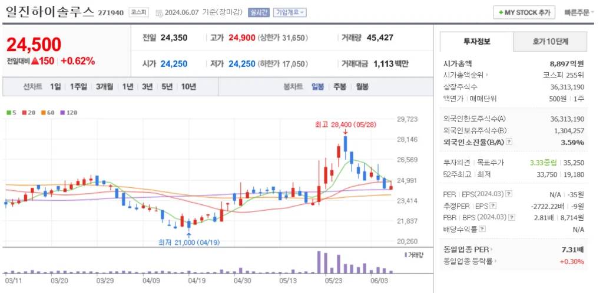Screen dimensions: 603x293
Task: Open the PBR BPS(2024.03) help icon
Action: coord(512,217)
